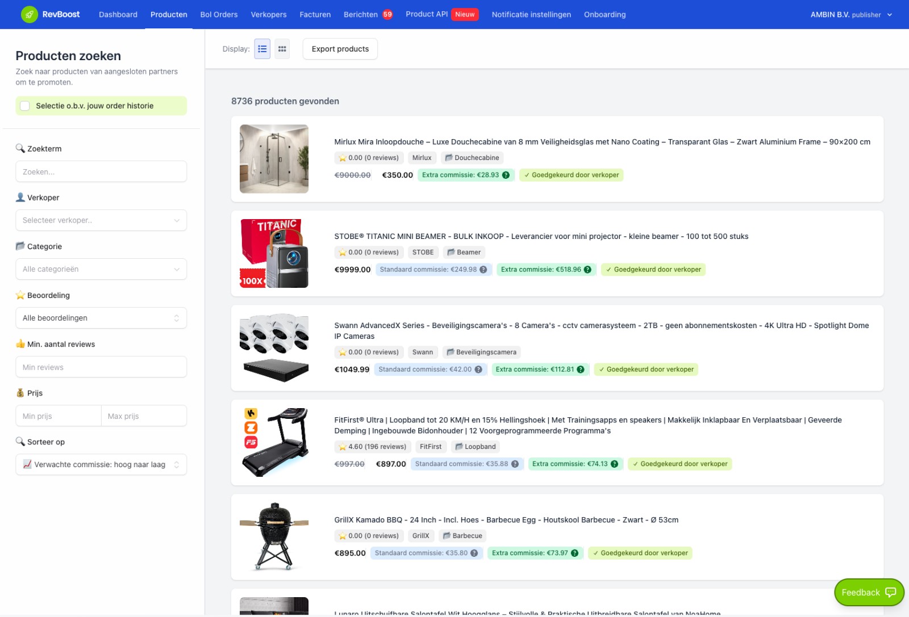Click the RevBoost logo icon
This screenshot has height=617, width=909.
(29, 14)
